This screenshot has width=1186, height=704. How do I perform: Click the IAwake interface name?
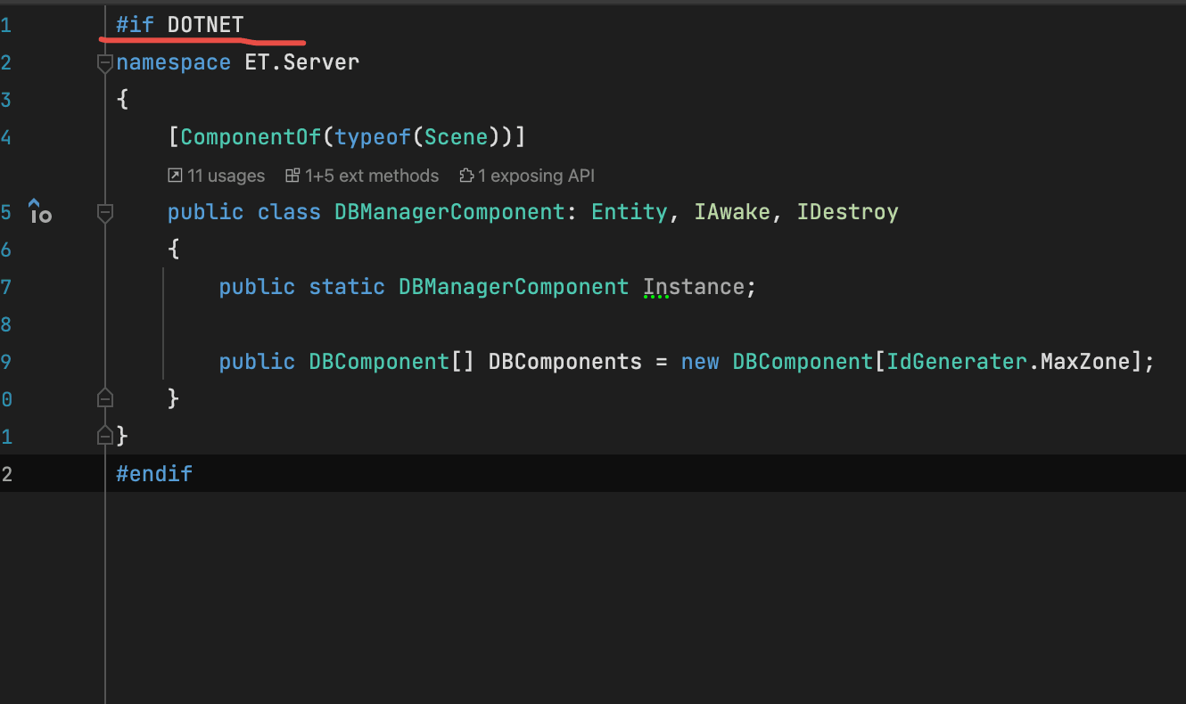pos(733,212)
